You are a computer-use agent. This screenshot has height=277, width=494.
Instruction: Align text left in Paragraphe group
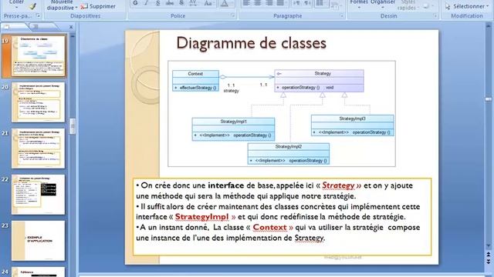(246, 3)
